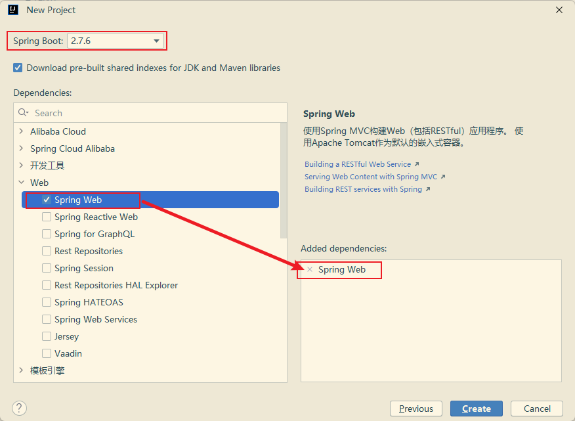Click the dependencies Search field

point(150,113)
